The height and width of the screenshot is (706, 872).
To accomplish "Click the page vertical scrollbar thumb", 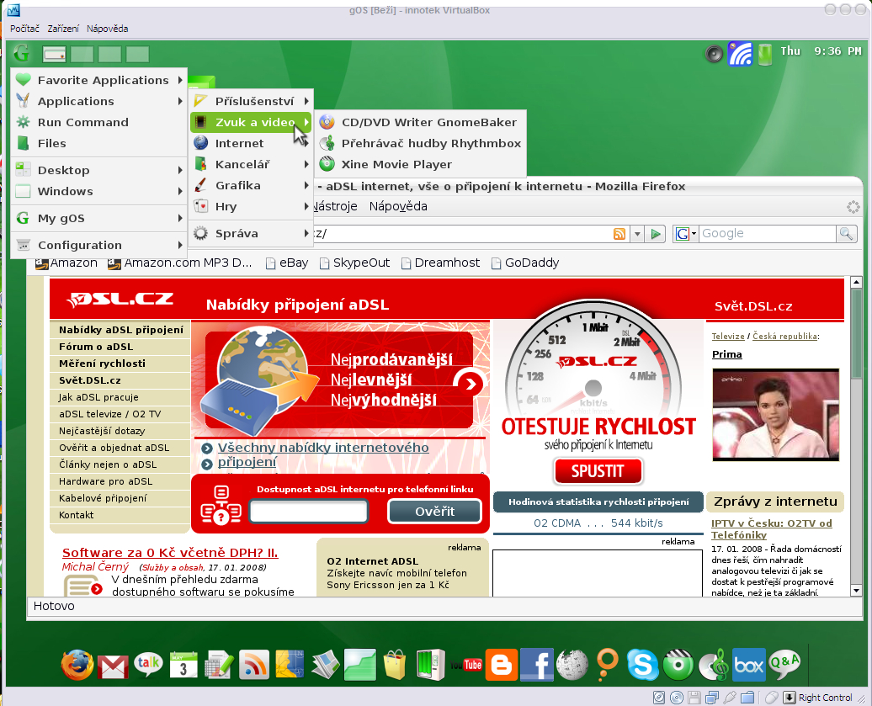I will pyautogui.click(x=857, y=333).
